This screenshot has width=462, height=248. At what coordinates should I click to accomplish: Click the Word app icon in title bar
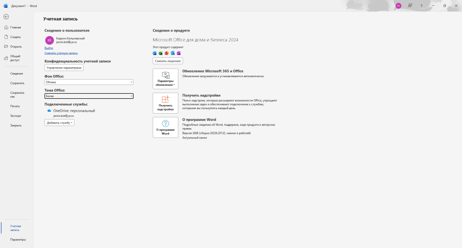click(5, 5)
